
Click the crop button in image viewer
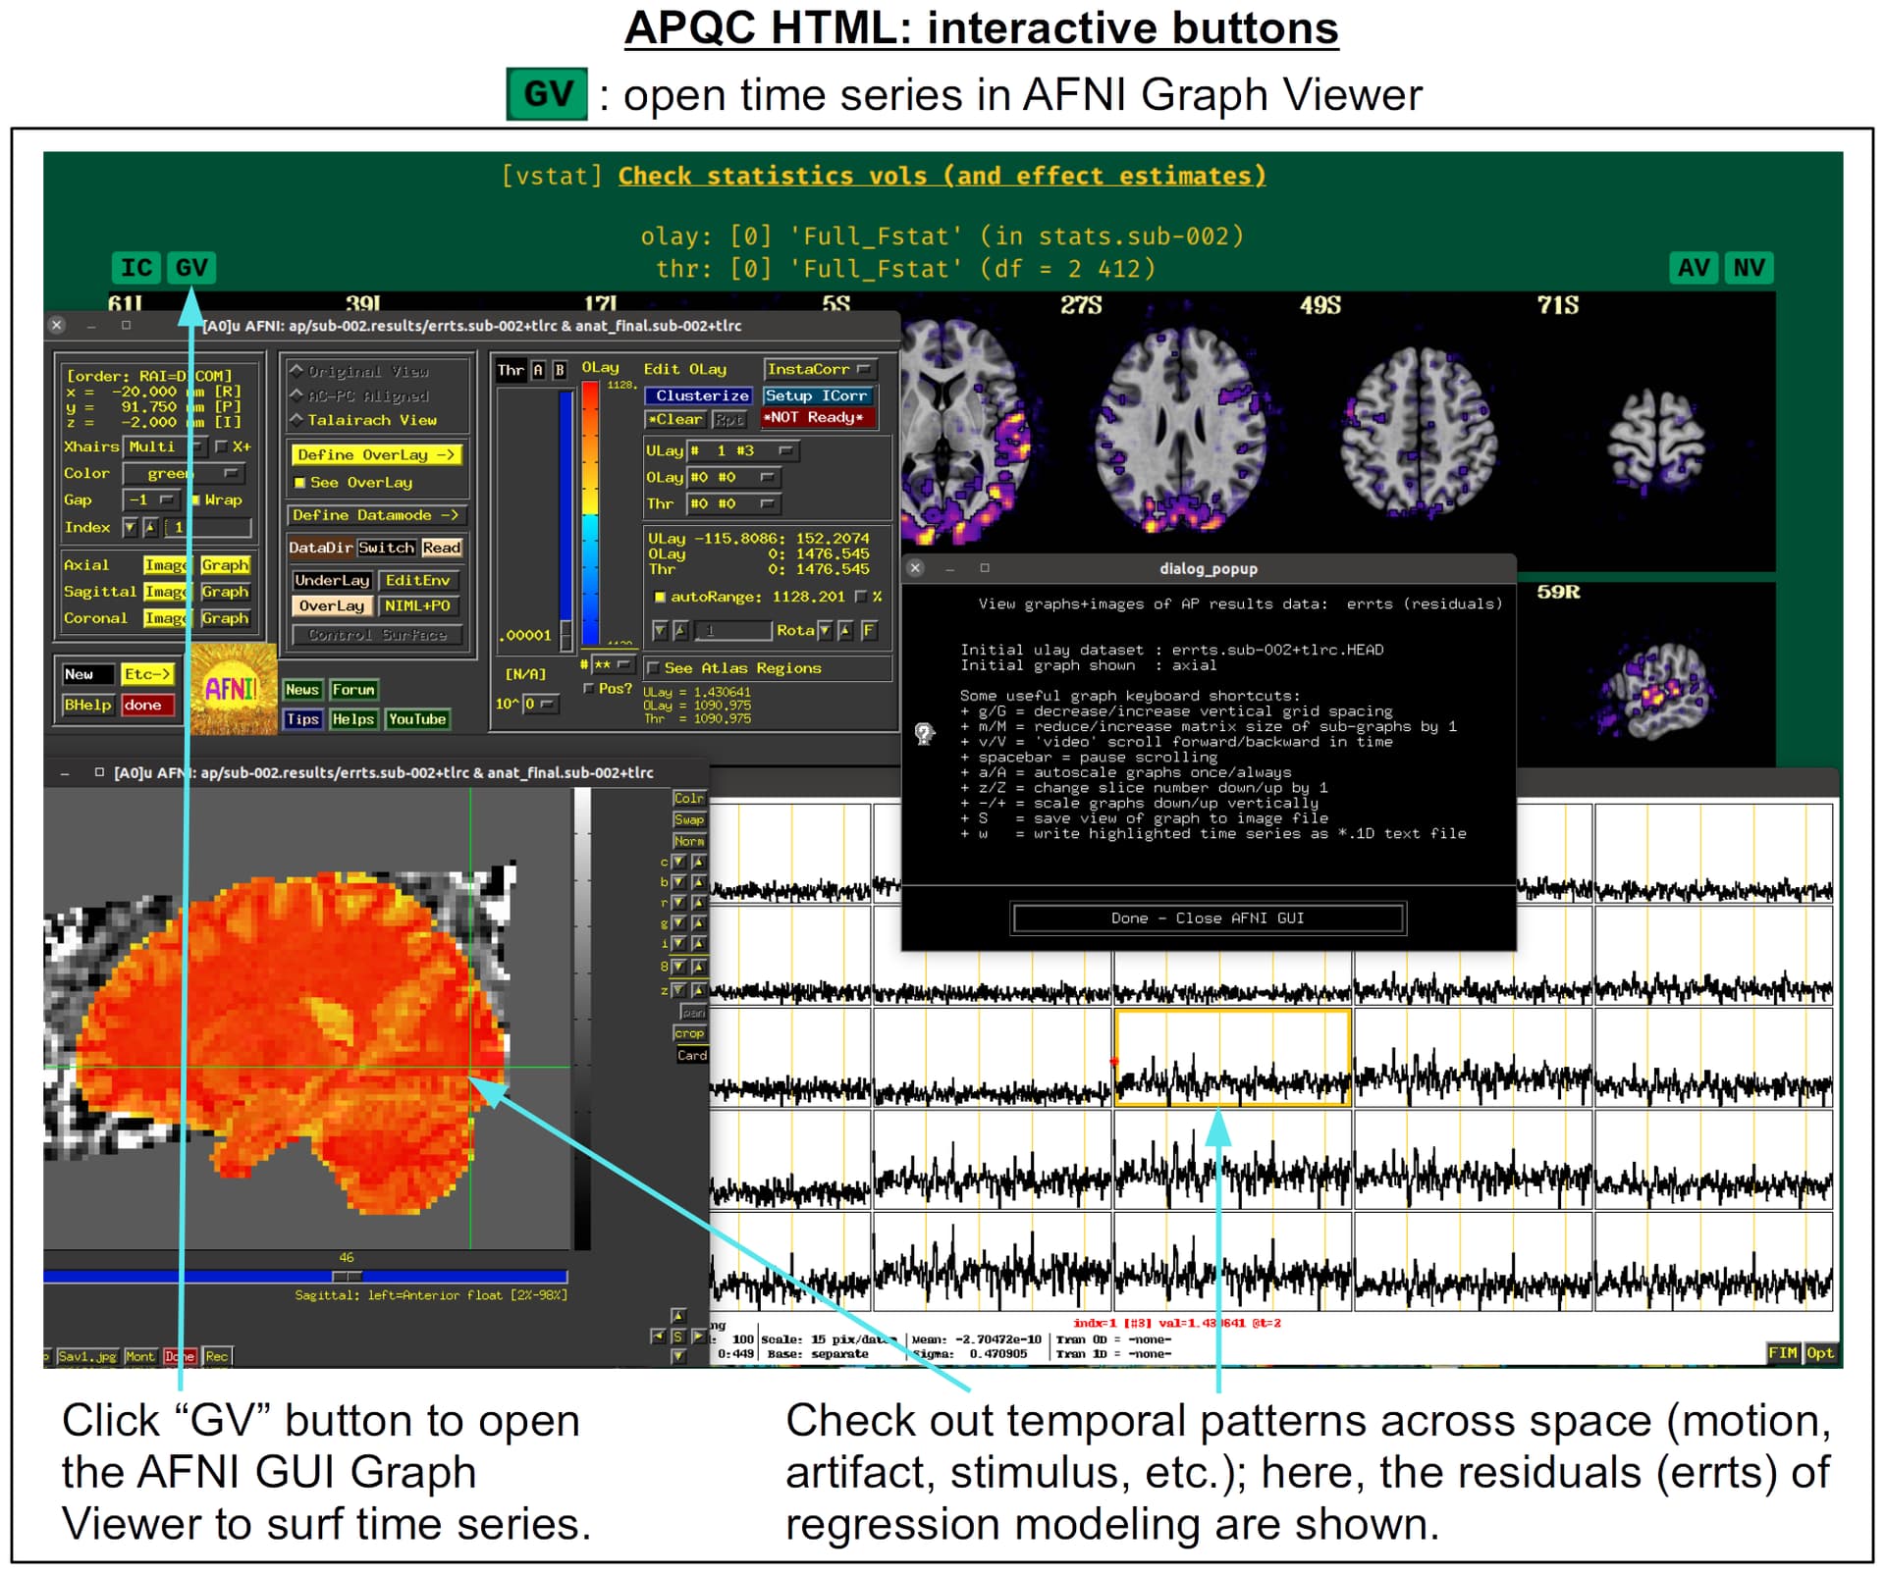tap(688, 1034)
